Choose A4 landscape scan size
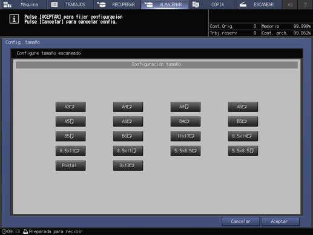This screenshot has width=313, height=235. tap(128, 107)
